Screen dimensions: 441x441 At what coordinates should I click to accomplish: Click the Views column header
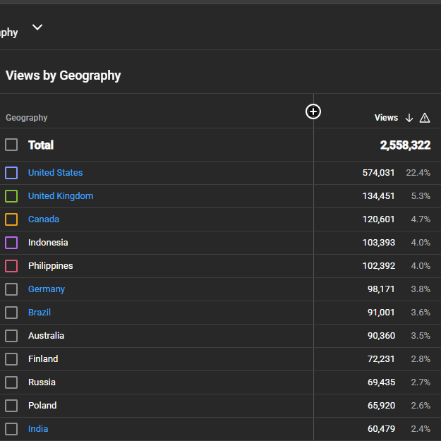coord(386,118)
